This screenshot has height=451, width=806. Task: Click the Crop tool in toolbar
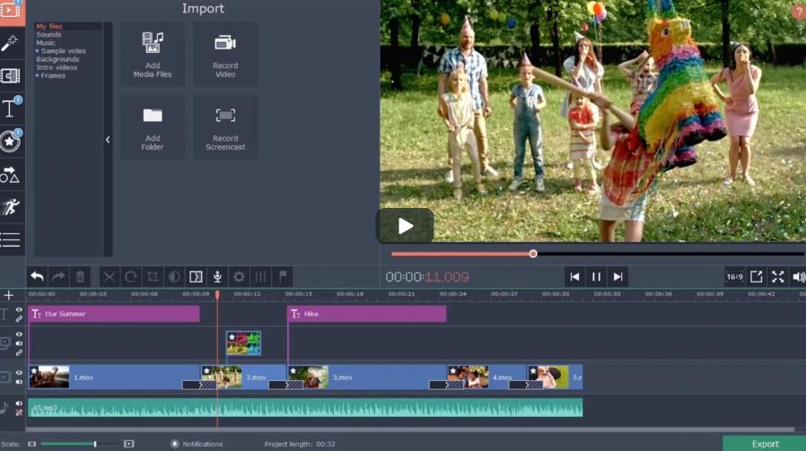[153, 277]
